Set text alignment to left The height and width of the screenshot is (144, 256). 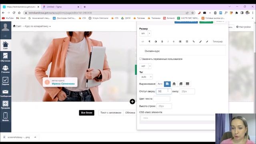coord(167,84)
